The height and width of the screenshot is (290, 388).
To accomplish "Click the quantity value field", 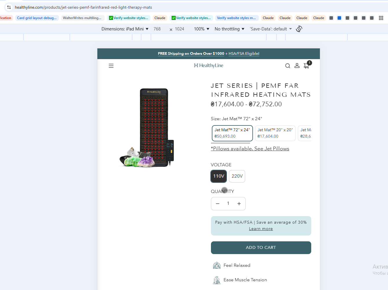I will (228, 204).
